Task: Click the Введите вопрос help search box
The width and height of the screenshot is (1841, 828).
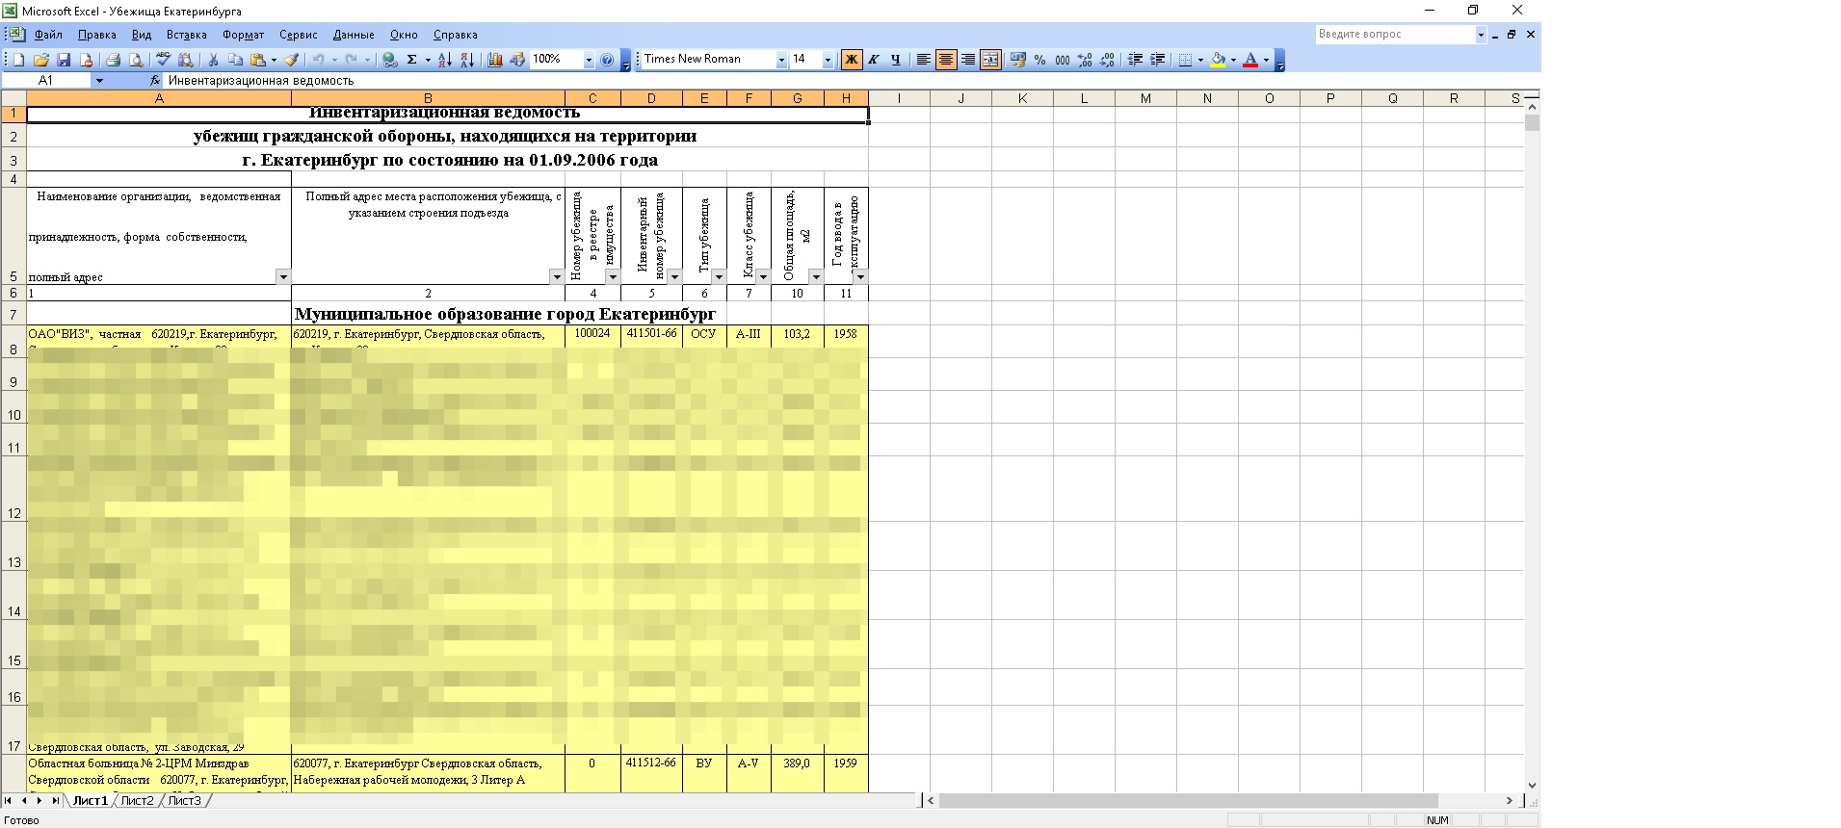Action: 1395,35
